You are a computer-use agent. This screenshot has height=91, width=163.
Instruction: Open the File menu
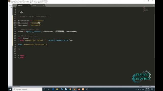9,3
